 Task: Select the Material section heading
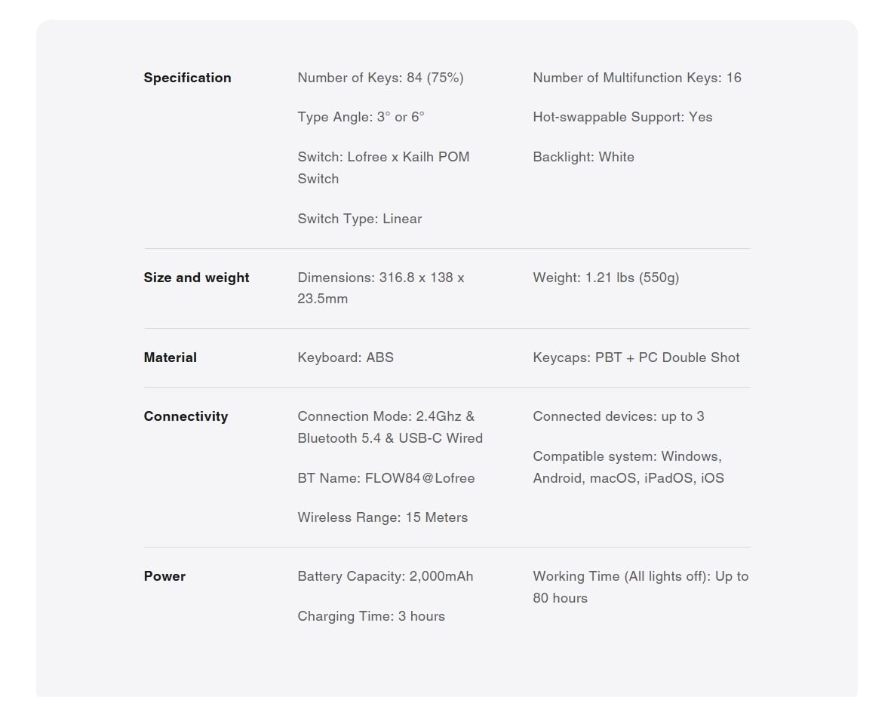[x=170, y=357]
